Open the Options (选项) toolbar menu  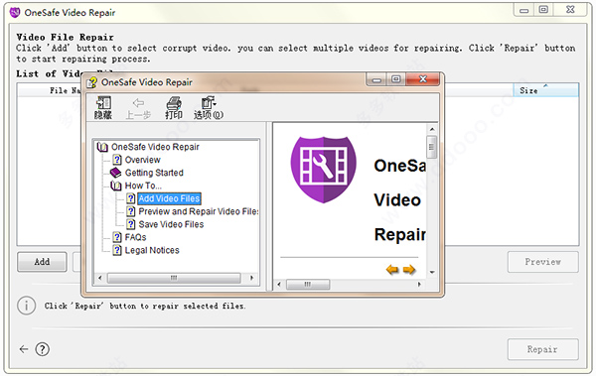pyautogui.click(x=209, y=108)
